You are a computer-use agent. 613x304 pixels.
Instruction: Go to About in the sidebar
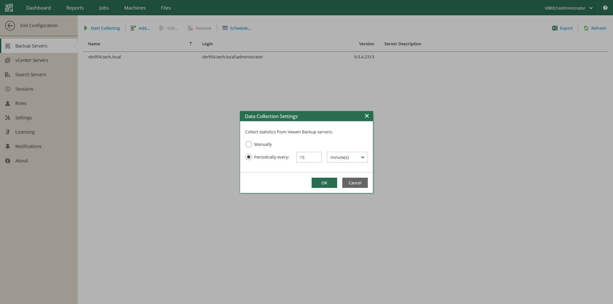39,161
